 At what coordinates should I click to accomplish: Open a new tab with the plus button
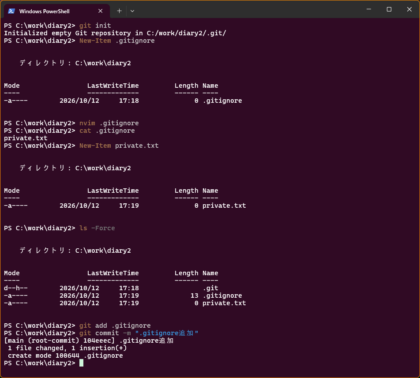click(x=119, y=11)
